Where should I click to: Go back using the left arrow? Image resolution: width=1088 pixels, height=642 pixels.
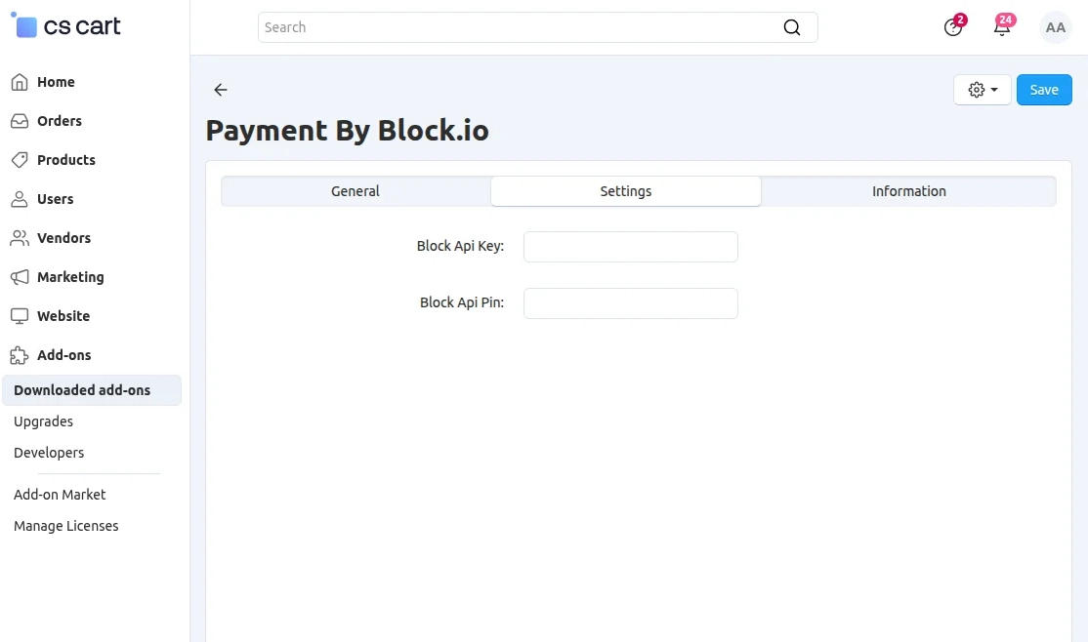[221, 90]
